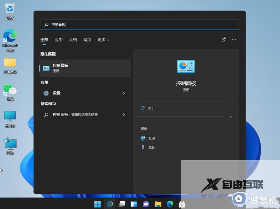
Task: Open Task View on the taskbar
Action: tap(122, 204)
